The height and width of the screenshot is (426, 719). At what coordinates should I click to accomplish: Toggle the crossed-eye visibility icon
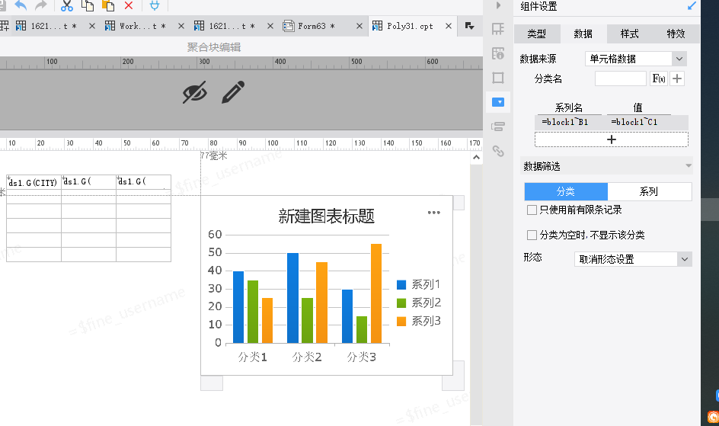(195, 93)
